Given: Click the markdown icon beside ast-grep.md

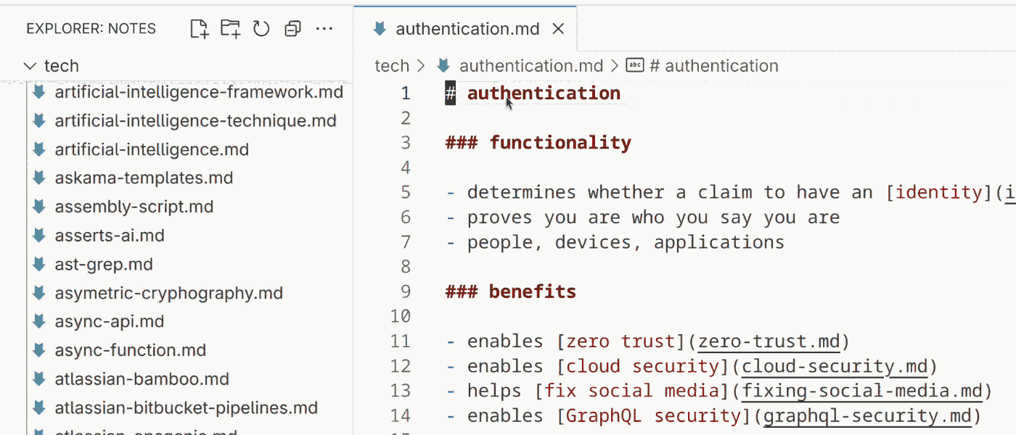Looking at the screenshot, I should tap(40, 265).
